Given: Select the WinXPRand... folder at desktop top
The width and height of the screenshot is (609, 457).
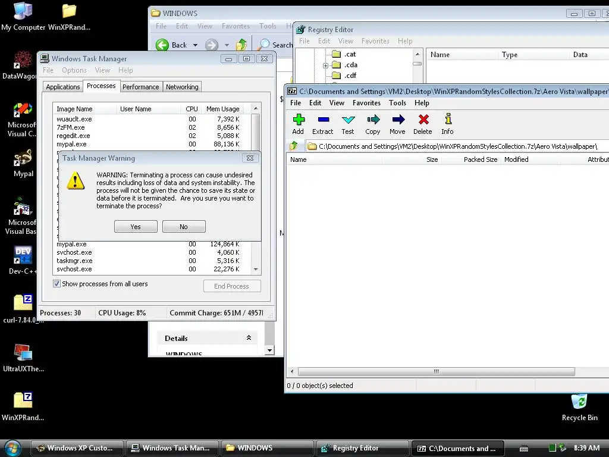Looking at the screenshot, I should click(x=69, y=17).
